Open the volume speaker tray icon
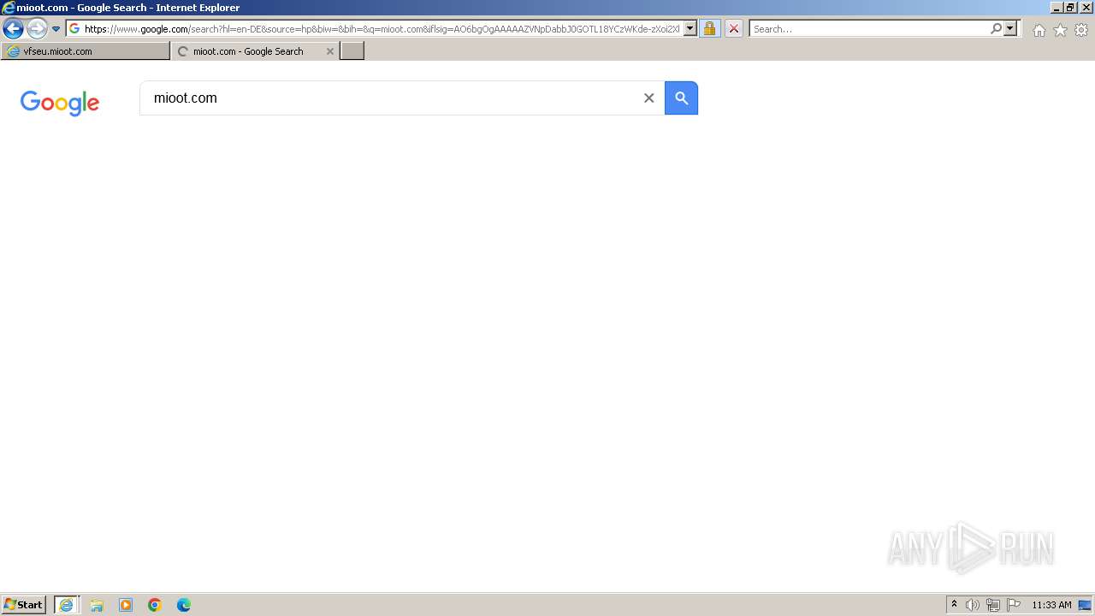This screenshot has width=1095, height=616. (x=973, y=605)
